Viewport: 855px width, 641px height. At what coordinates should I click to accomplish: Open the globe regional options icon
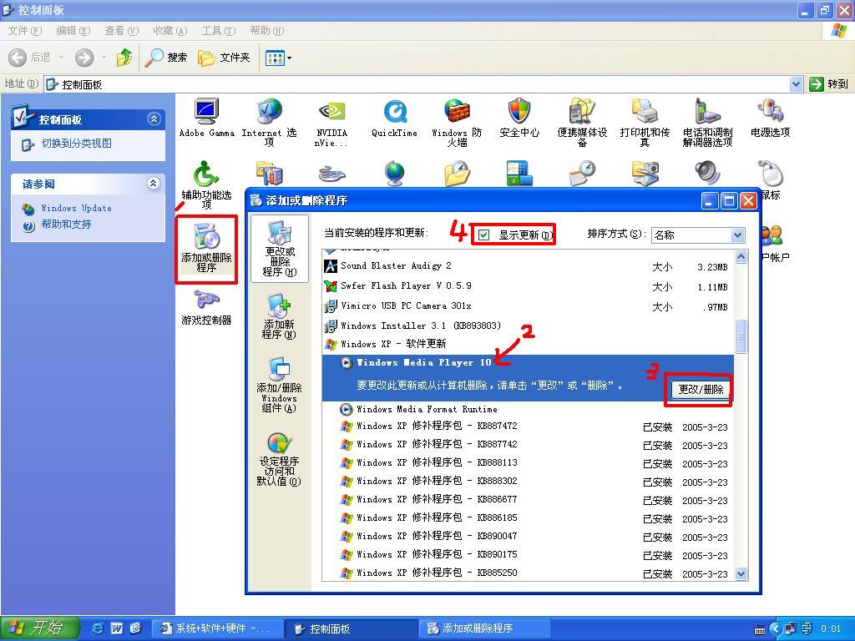pos(394,174)
